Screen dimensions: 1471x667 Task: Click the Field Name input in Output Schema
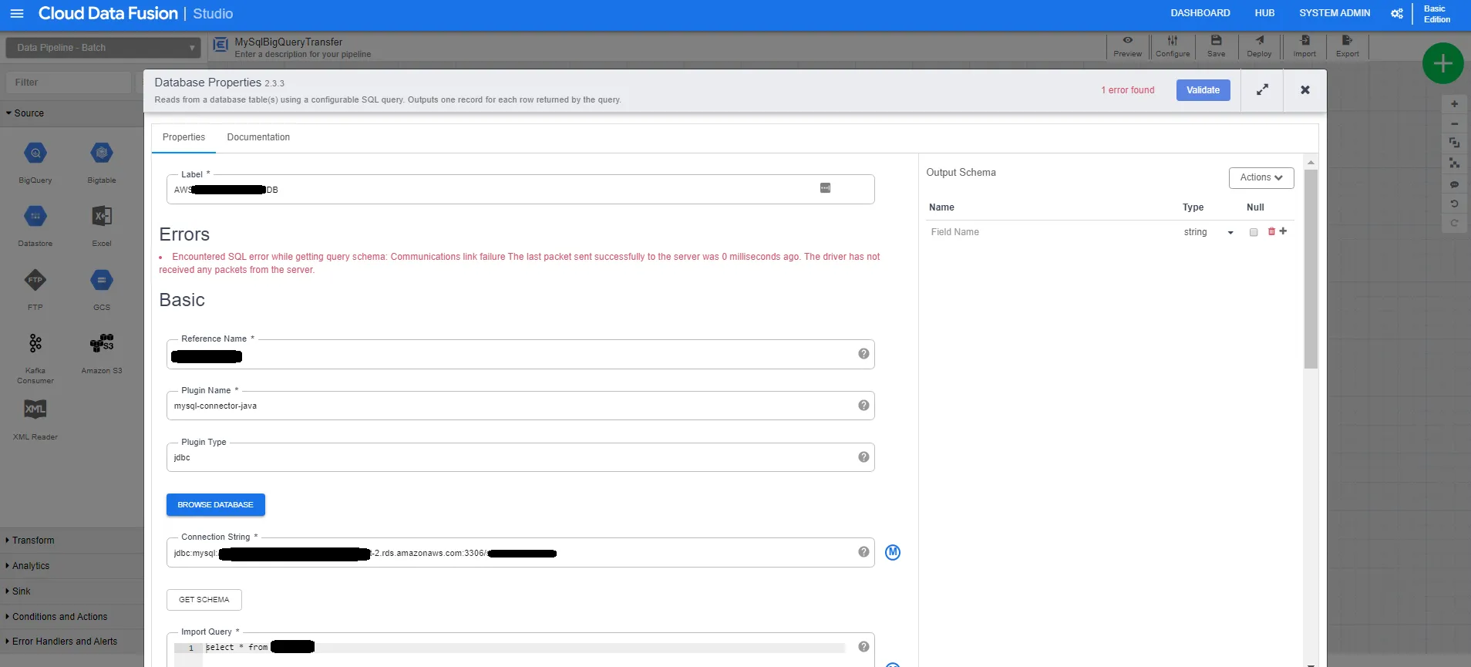[1051, 232]
